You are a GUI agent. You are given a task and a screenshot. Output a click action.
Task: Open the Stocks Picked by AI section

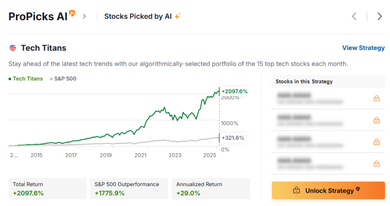click(138, 16)
